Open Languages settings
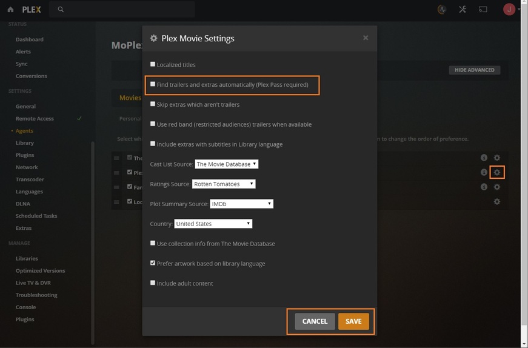The height and width of the screenshot is (348, 528). coord(29,192)
